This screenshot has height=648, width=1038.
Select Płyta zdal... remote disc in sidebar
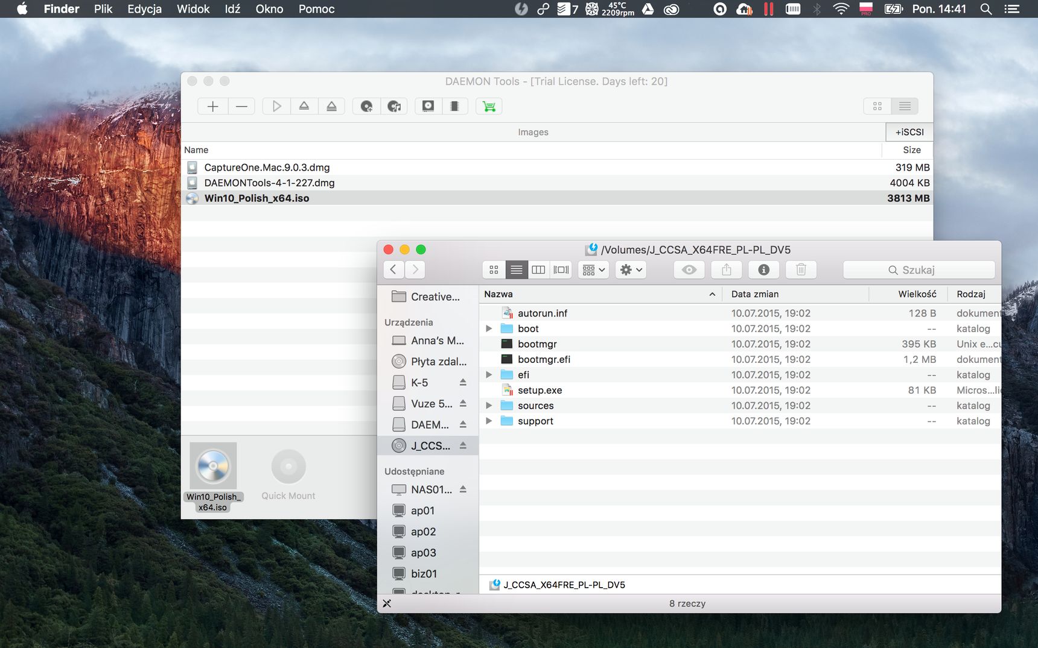[427, 362]
